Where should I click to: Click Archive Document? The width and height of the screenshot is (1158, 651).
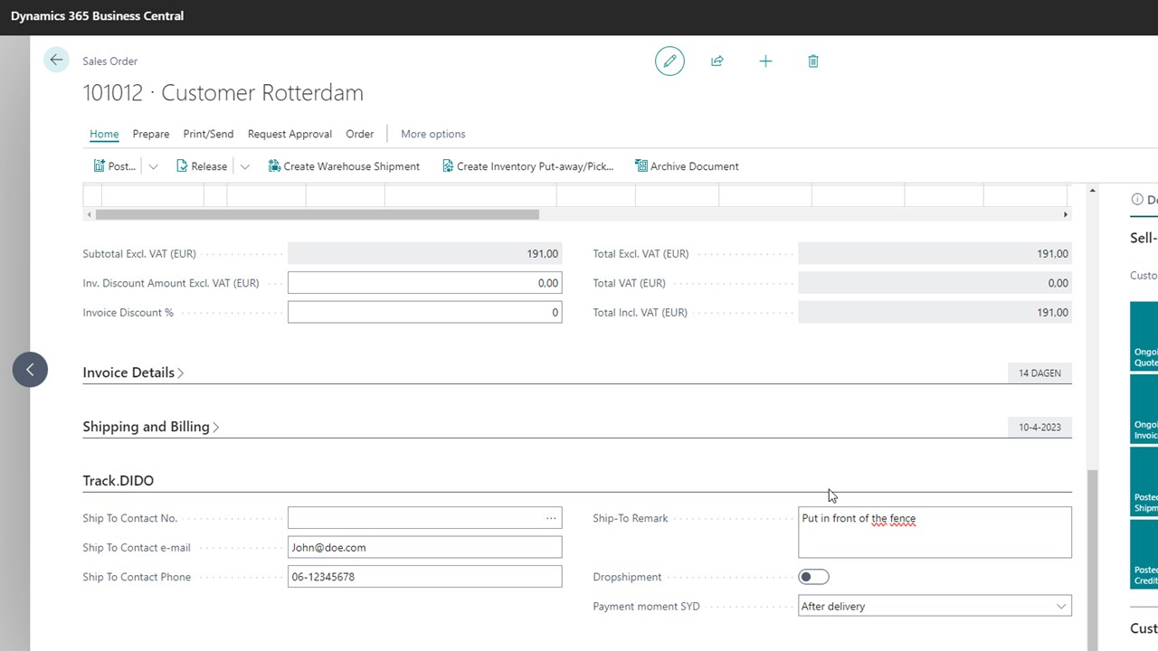pyautogui.click(x=687, y=166)
